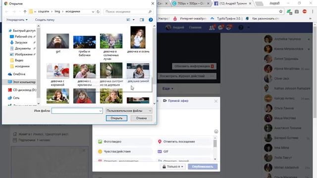
Task: Open Быстрый доступ in navigation pane
Action: 22,31
